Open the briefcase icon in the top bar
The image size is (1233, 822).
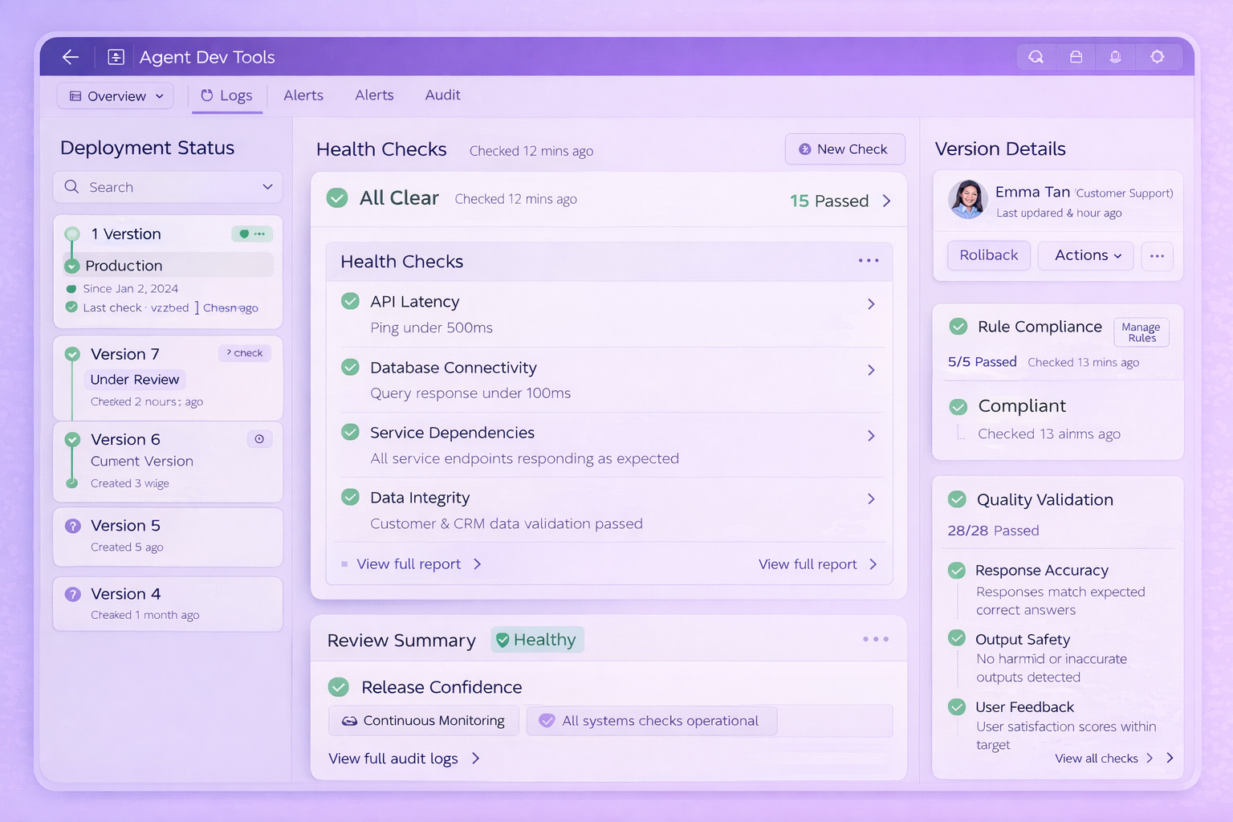point(1076,56)
